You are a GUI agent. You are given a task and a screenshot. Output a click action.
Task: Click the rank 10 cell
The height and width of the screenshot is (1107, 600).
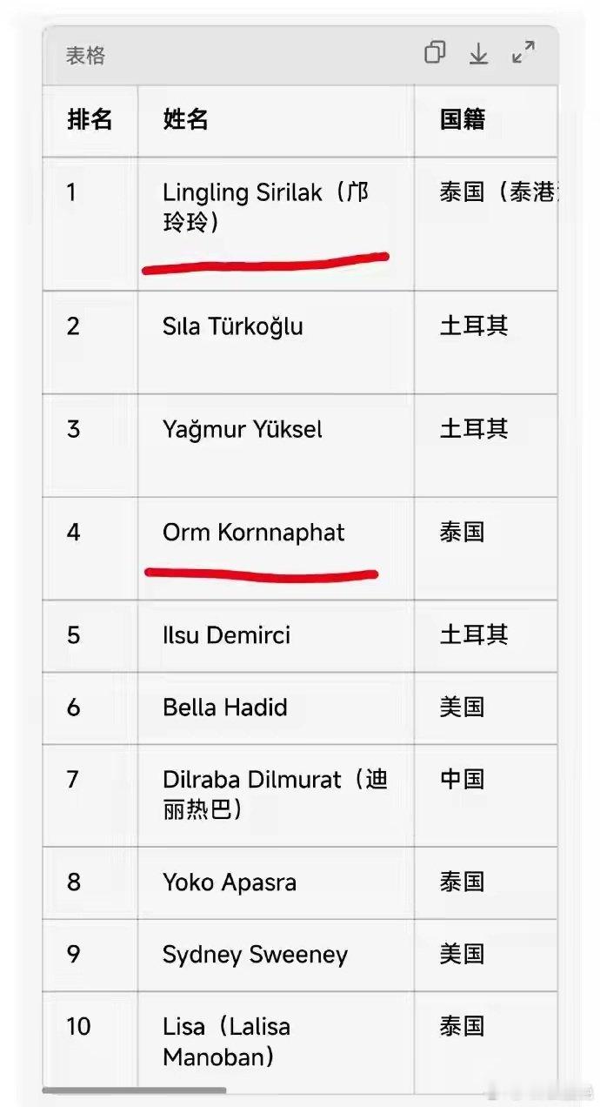pyautogui.click(x=90, y=1042)
